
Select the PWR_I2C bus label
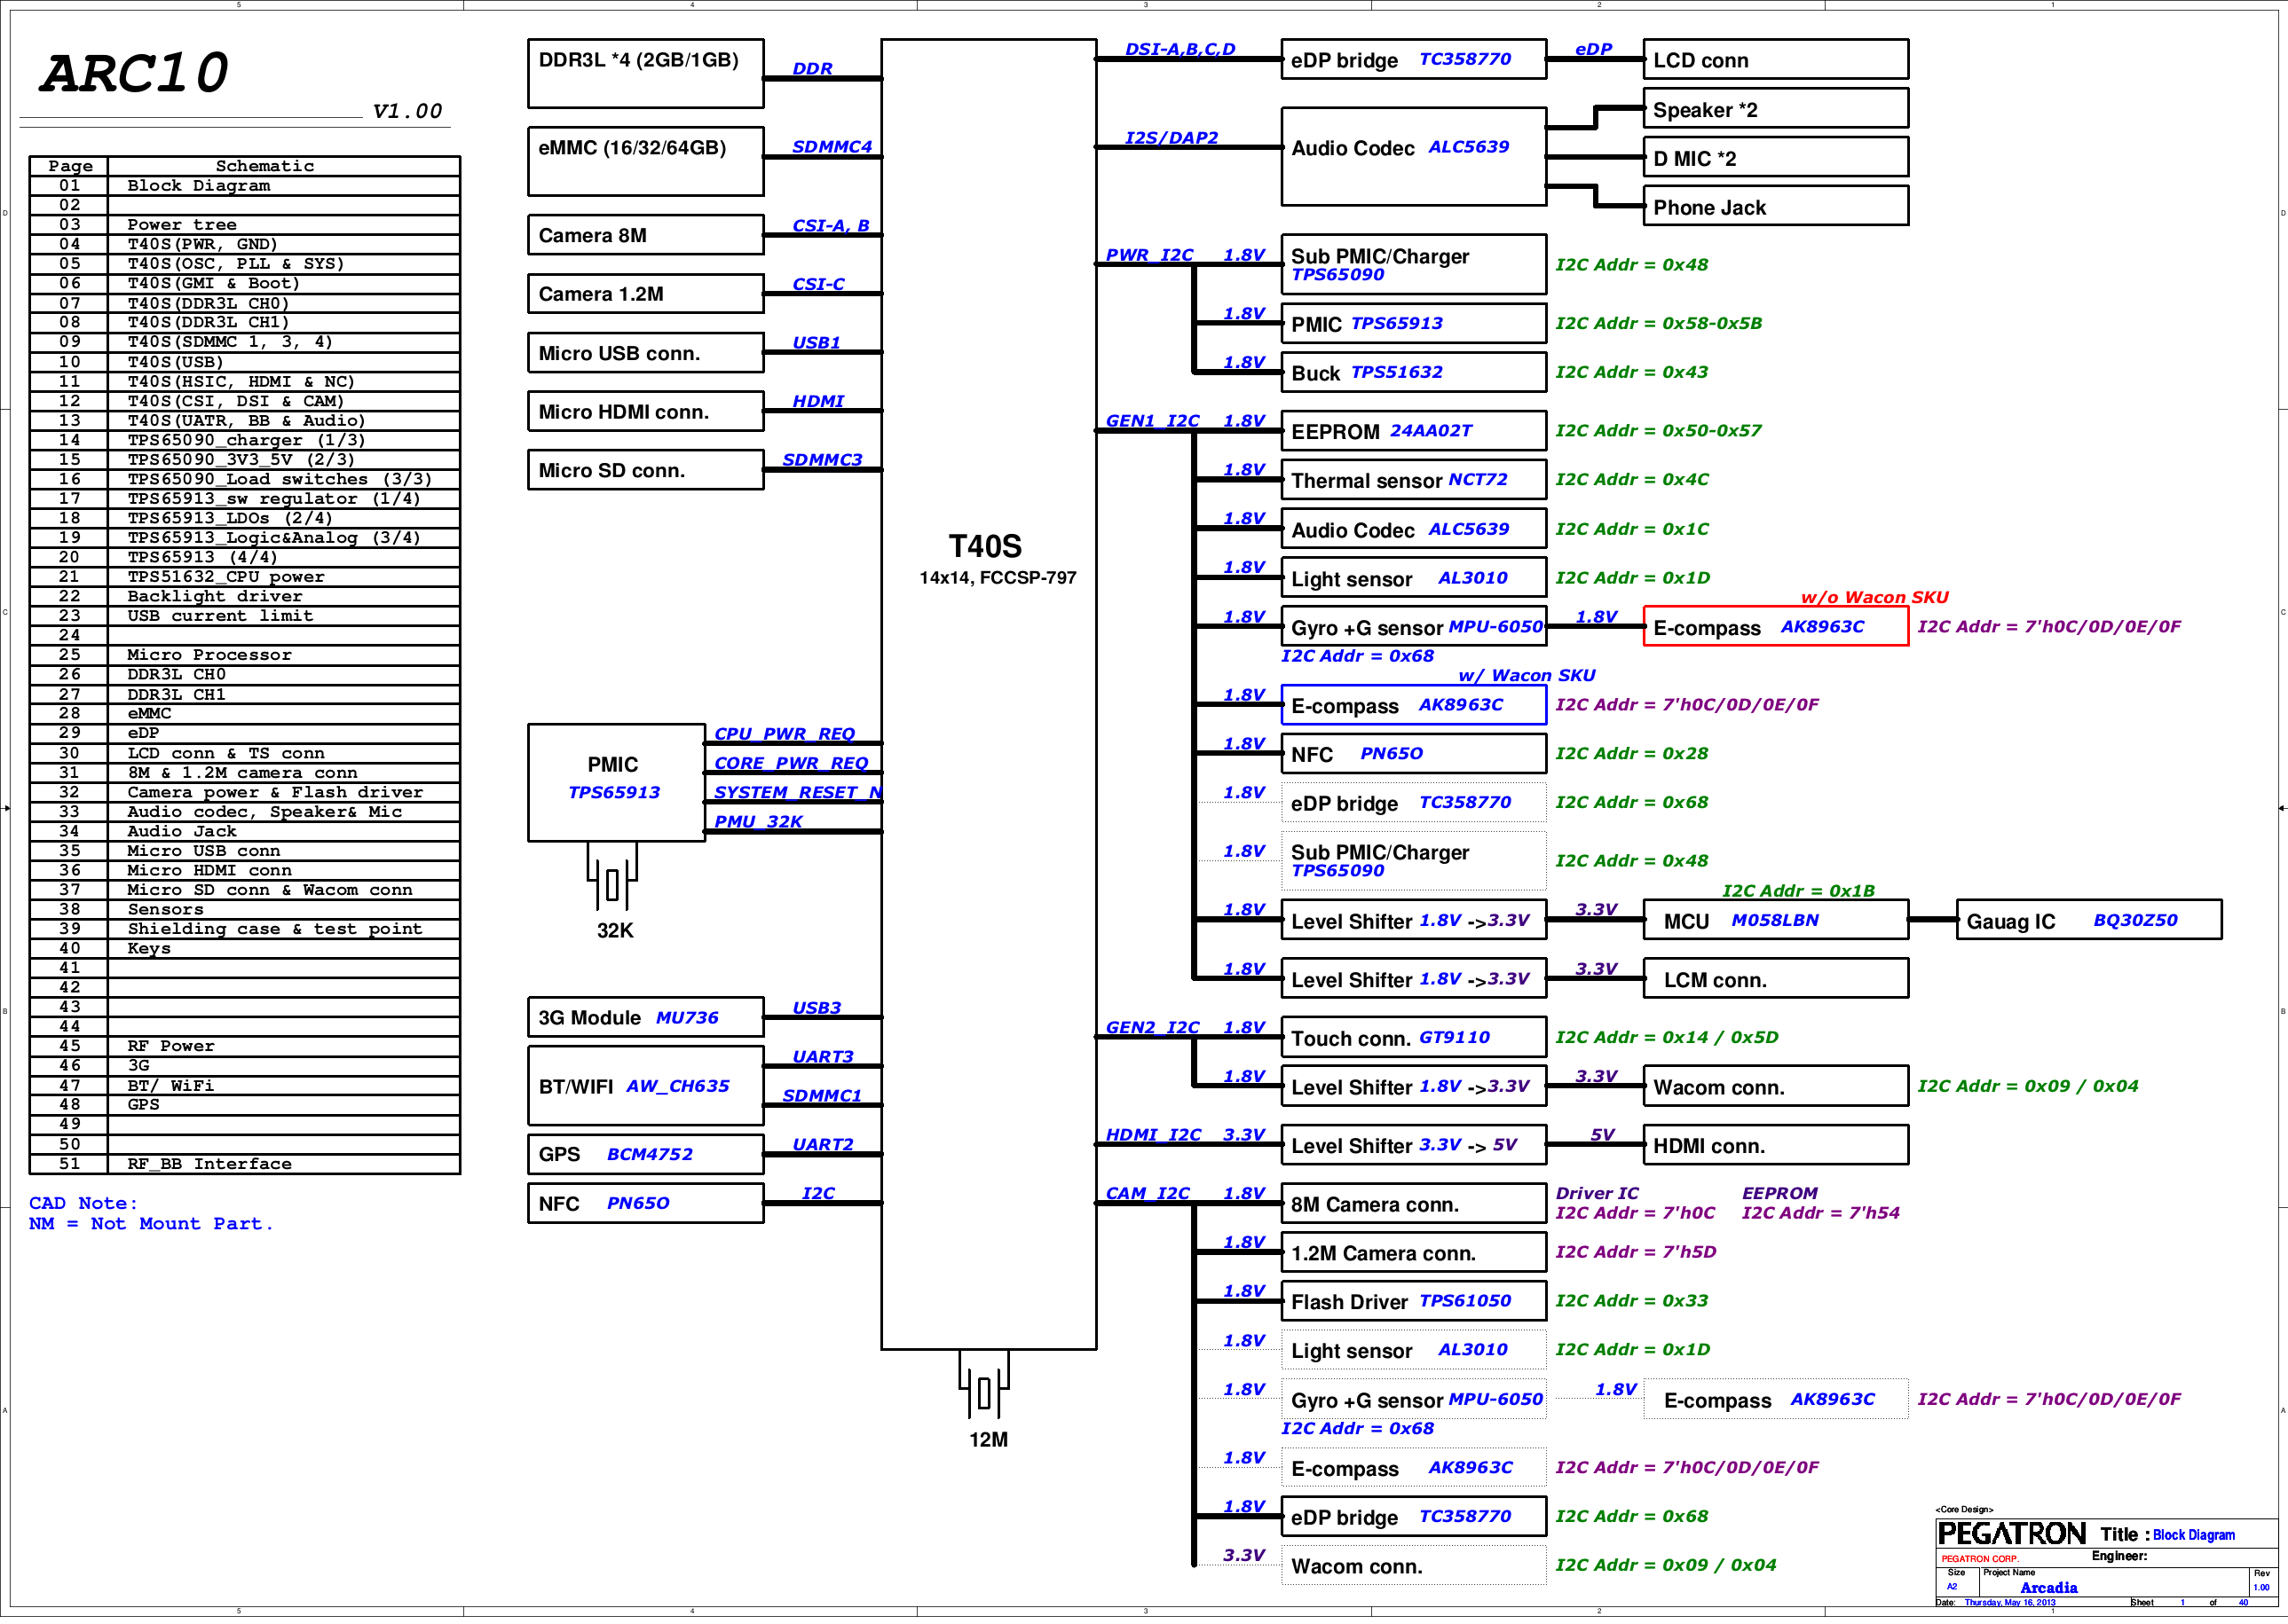tap(1148, 255)
